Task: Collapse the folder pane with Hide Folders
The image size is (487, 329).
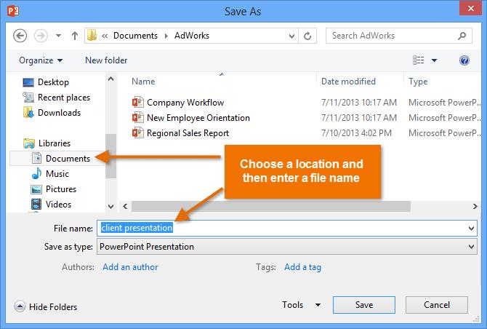Action: (46, 306)
